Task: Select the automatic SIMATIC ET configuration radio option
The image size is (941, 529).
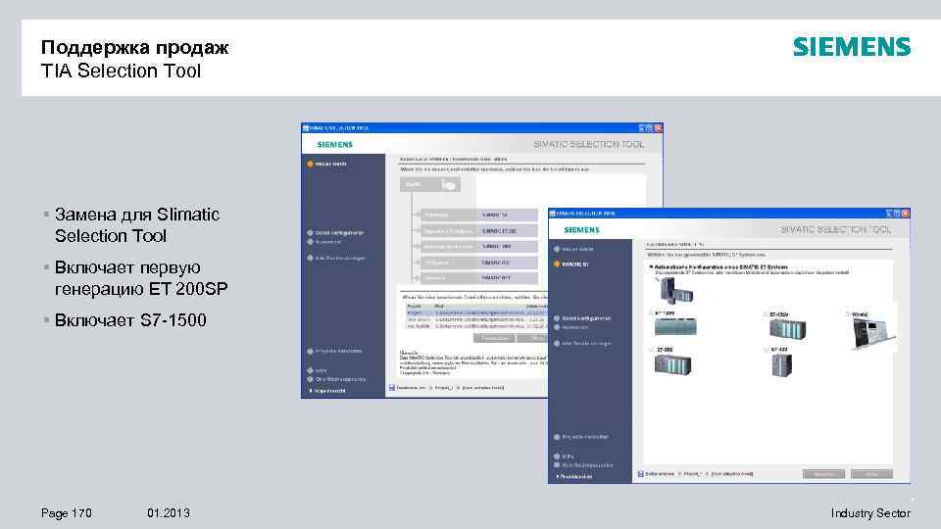Action: point(651,266)
